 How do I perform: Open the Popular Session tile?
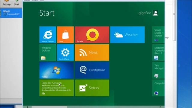[x=57, y=88]
